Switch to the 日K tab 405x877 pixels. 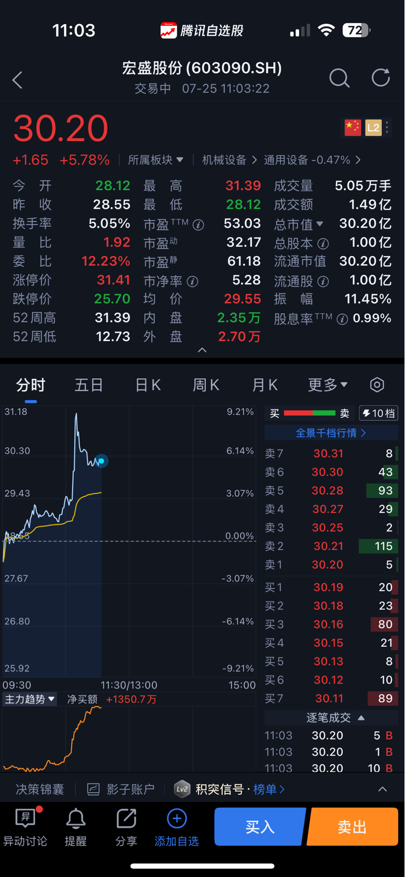(148, 385)
